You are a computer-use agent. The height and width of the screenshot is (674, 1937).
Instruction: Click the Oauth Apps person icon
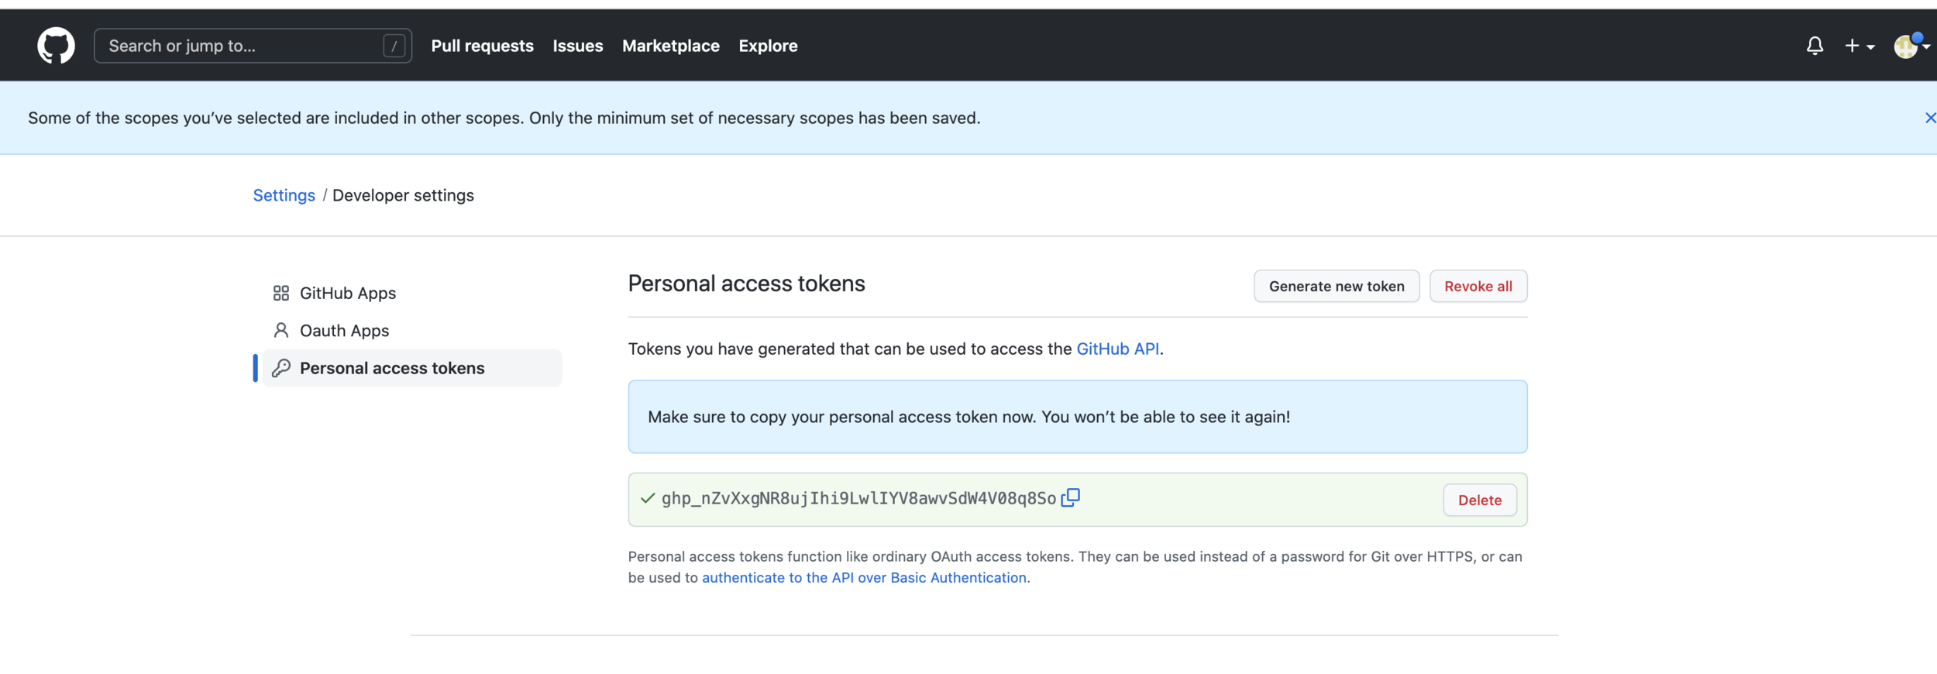[281, 330]
